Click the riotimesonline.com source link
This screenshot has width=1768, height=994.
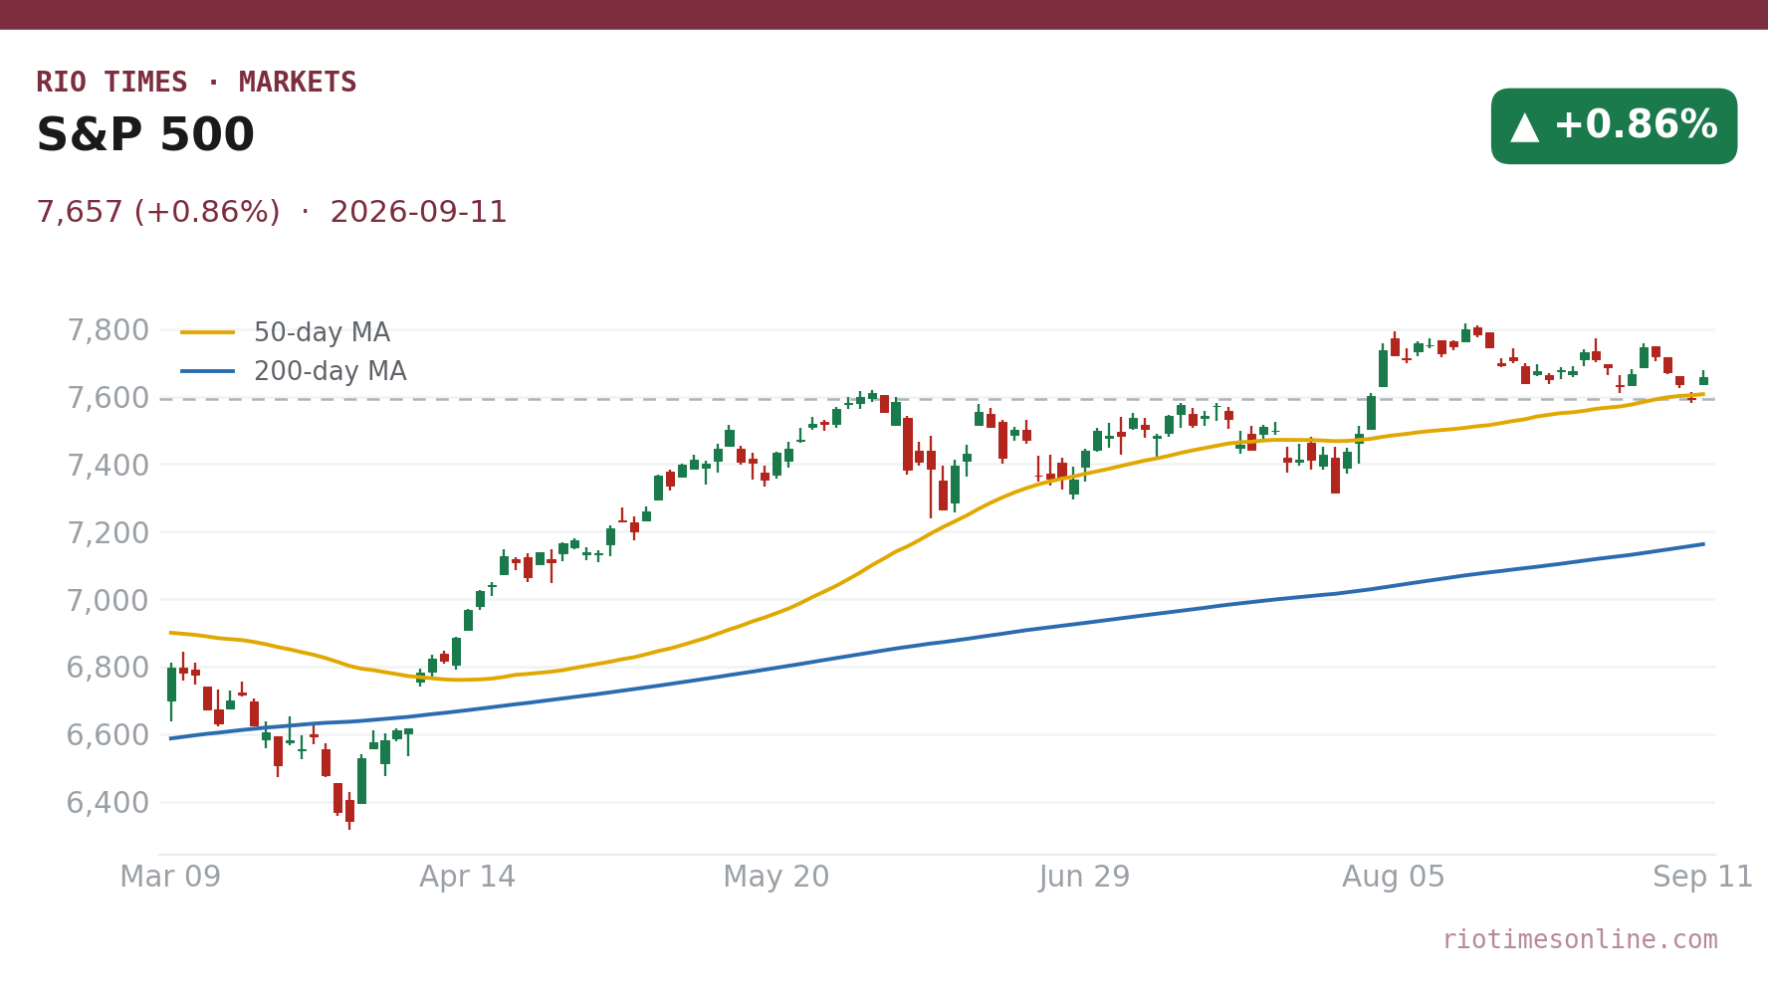tap(1580, 939)
